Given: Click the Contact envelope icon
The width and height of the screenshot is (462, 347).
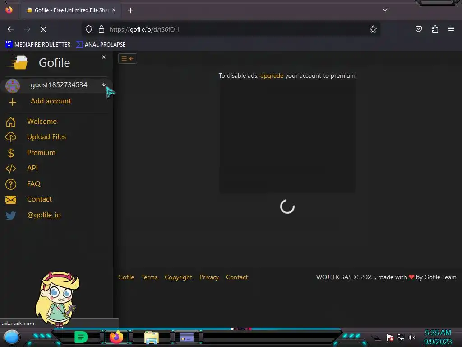Looking at the screenshot, I should coord(11,200).
